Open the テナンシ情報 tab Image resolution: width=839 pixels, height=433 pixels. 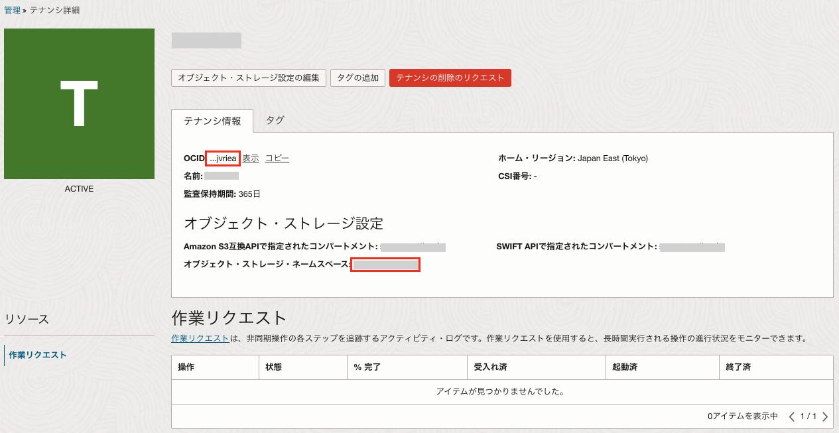pos(212,121)
